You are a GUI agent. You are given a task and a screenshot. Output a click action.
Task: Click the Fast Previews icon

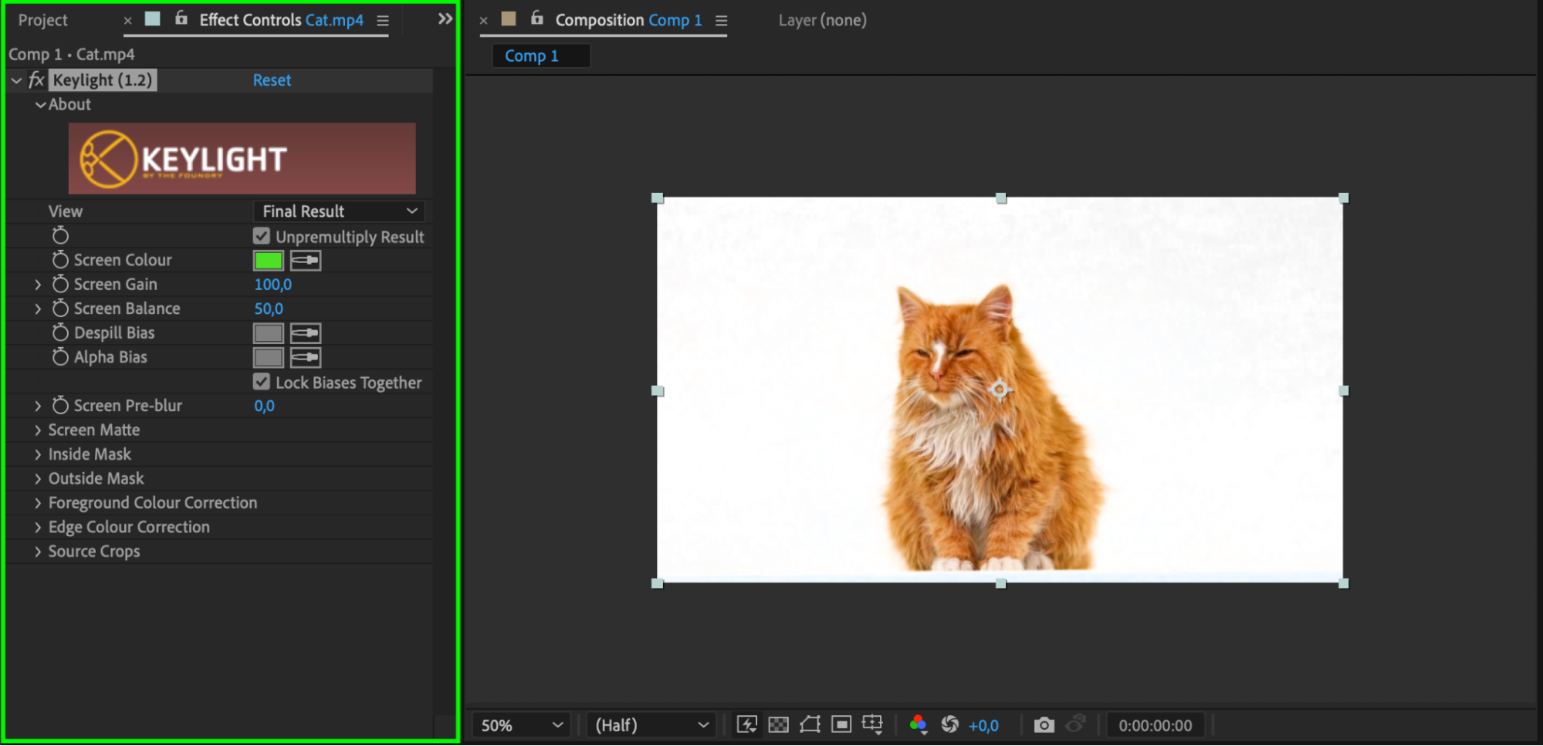pos(746,724)
